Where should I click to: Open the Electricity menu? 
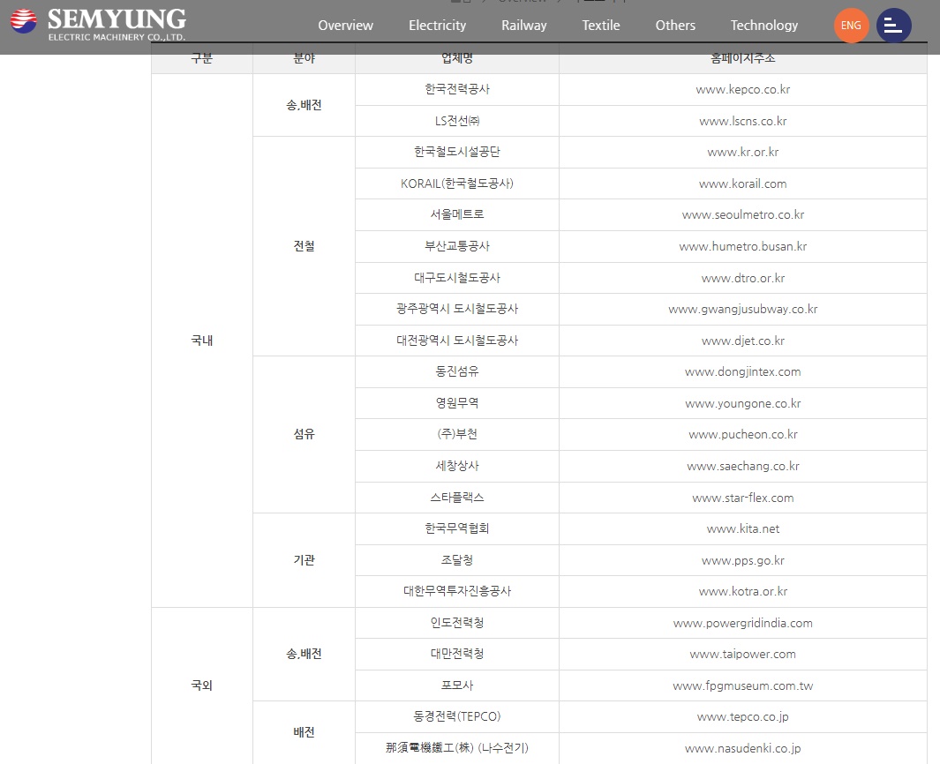tap(437, 26)
